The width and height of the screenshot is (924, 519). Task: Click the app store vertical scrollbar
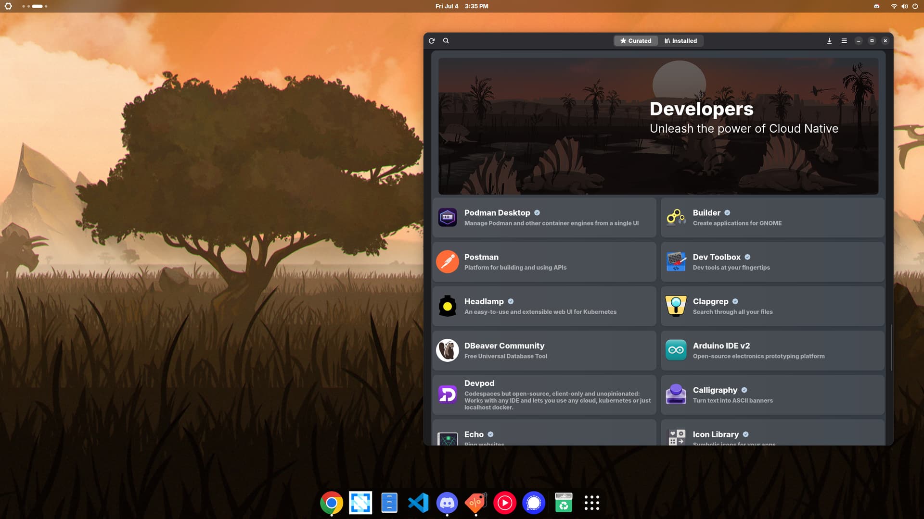click(x=891, y=347)
